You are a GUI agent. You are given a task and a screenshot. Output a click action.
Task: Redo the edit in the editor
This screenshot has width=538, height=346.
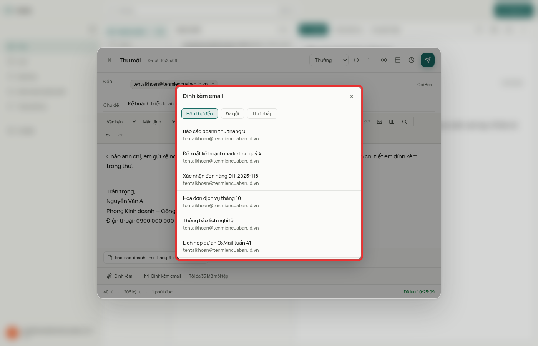click(x=120, y=135)
